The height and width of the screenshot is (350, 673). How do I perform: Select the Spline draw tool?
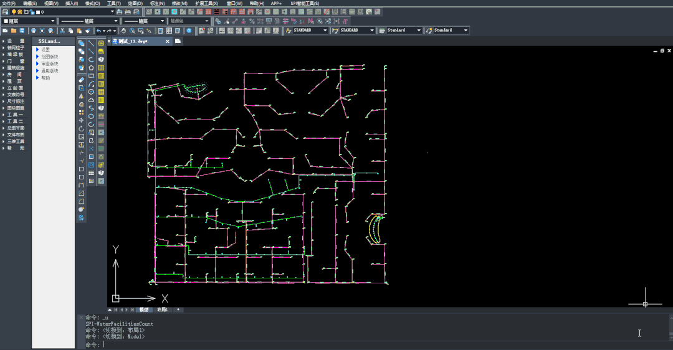pos(91,108)
